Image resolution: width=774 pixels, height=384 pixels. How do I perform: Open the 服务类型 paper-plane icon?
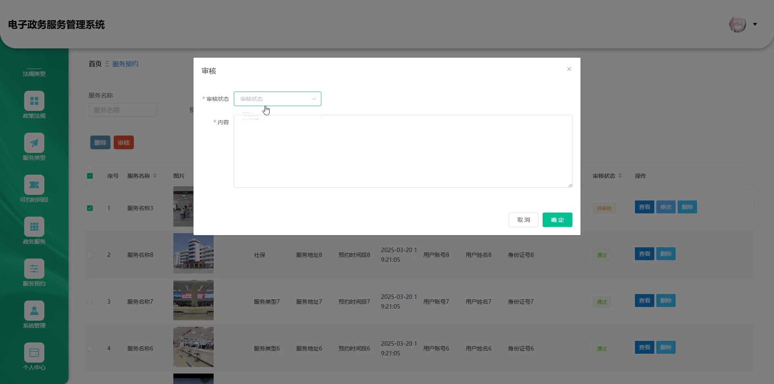click(x=34, y=143)
